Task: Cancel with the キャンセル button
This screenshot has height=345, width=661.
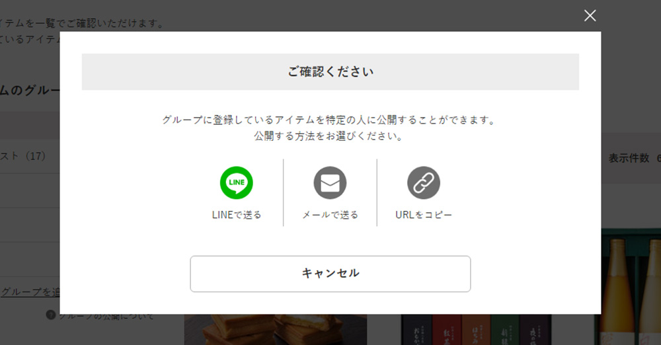Action: [x=330, y=274]
